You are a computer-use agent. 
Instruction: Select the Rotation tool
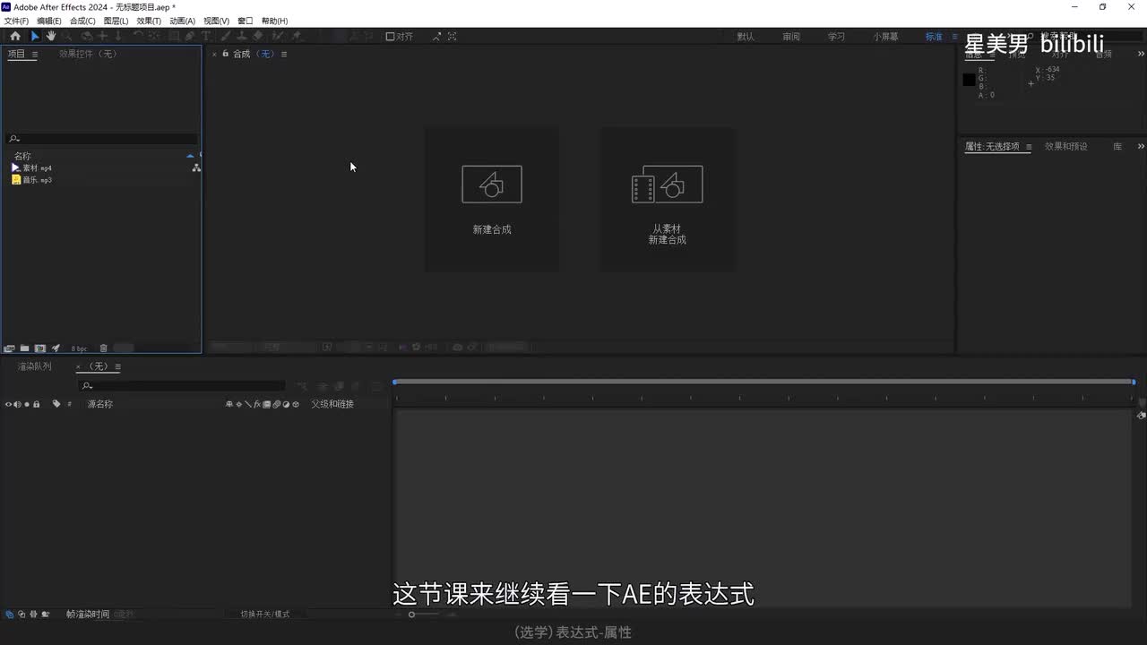[x=138, y=36]
